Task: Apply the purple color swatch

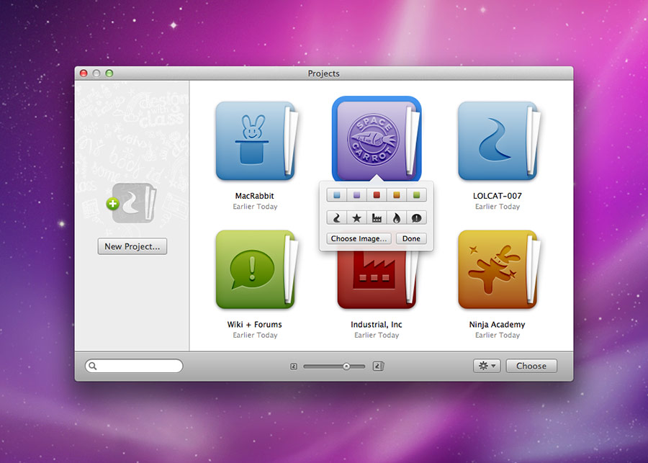Action: (x=356, y=194)
